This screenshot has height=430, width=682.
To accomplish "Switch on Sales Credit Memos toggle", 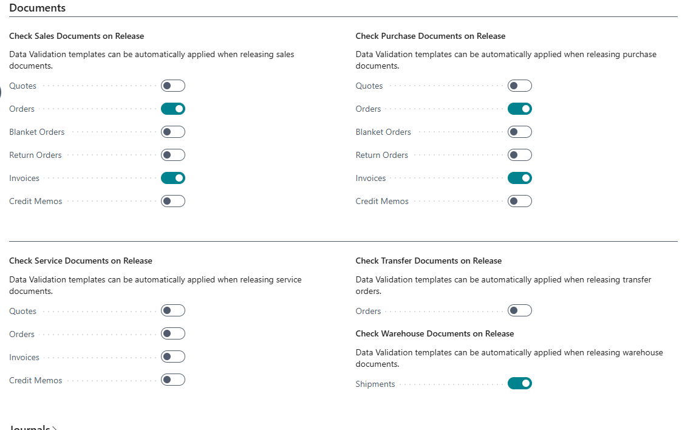I will 173,201.
